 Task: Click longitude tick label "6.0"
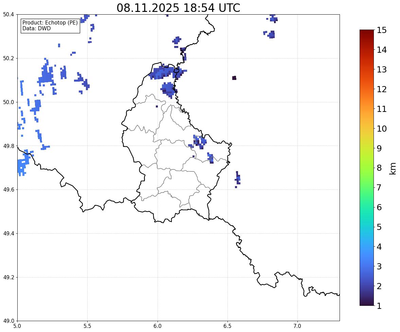[158, 326]
